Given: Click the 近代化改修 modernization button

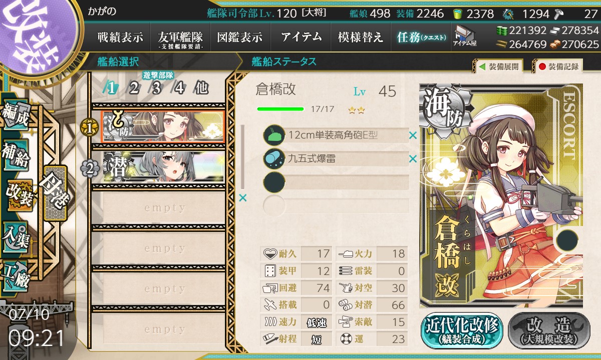Looking at the screenshot, I should tap(461, 330).
